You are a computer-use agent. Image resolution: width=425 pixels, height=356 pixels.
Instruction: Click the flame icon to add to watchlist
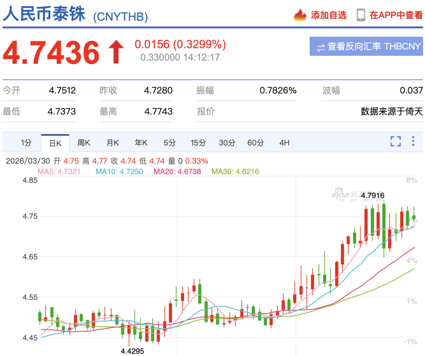click(x=300, y=15)
